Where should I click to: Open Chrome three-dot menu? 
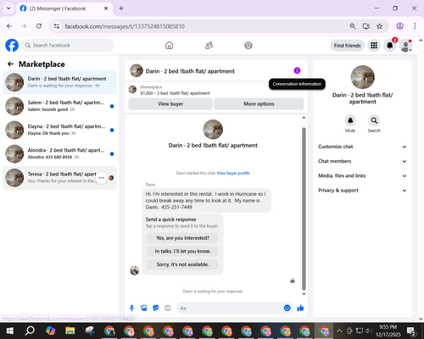(415, 26)
